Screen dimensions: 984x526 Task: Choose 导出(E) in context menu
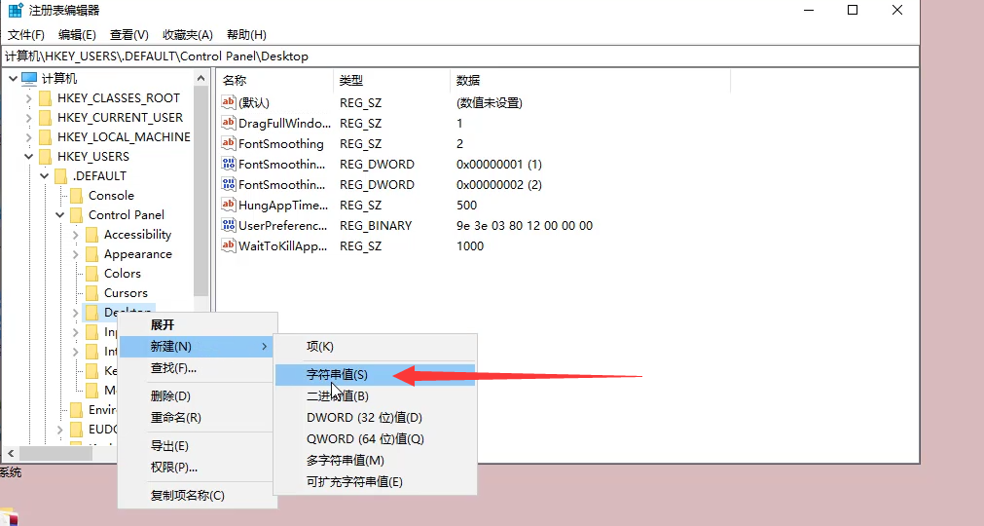coord(196,446)
